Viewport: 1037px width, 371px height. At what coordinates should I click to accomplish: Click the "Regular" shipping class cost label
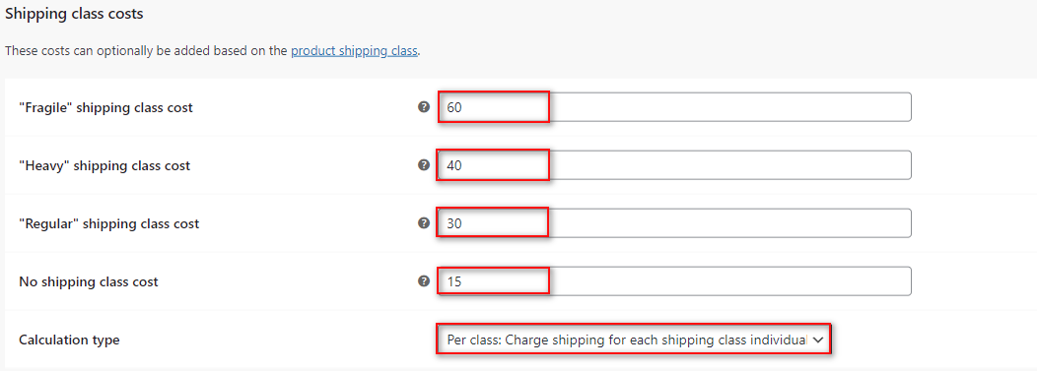tap(109, 223)
